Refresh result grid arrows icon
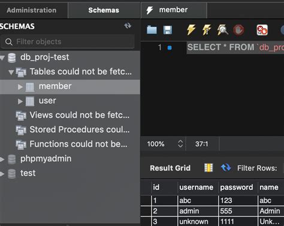The width and height of the screenshot is (284, 226). pyautogui.click(x=226, y=168)
